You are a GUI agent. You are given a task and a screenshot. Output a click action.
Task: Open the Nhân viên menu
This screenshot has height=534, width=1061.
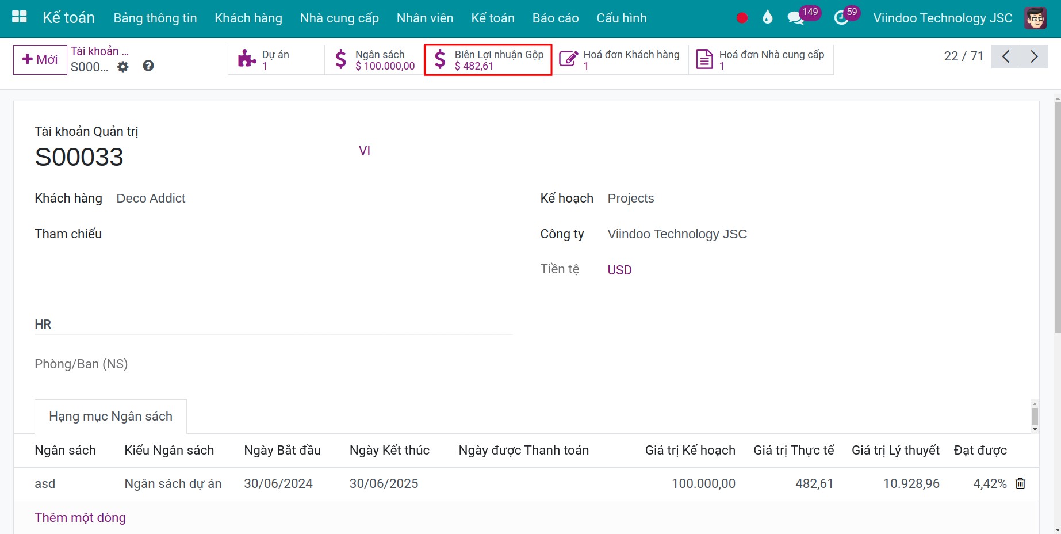425,18
